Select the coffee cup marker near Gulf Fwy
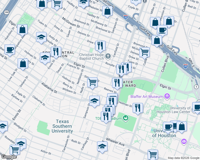 (162, 31)
